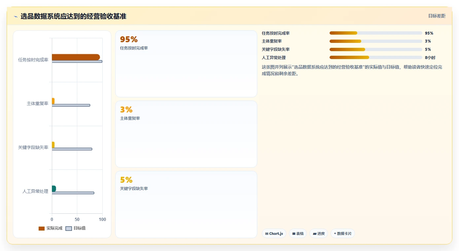Click the Chart.js tag
Viewport: 459px width, 251px height.
click(x=274, y=234)
